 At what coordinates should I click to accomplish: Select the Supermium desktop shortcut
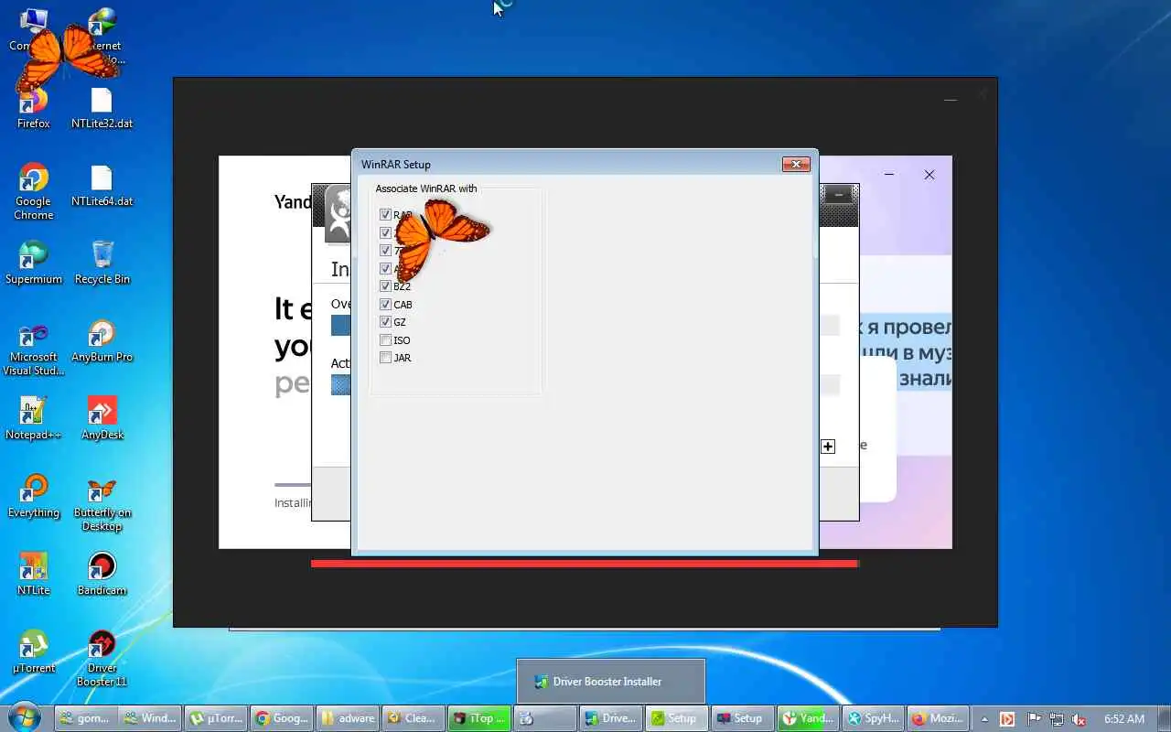(x=34, y=264)
